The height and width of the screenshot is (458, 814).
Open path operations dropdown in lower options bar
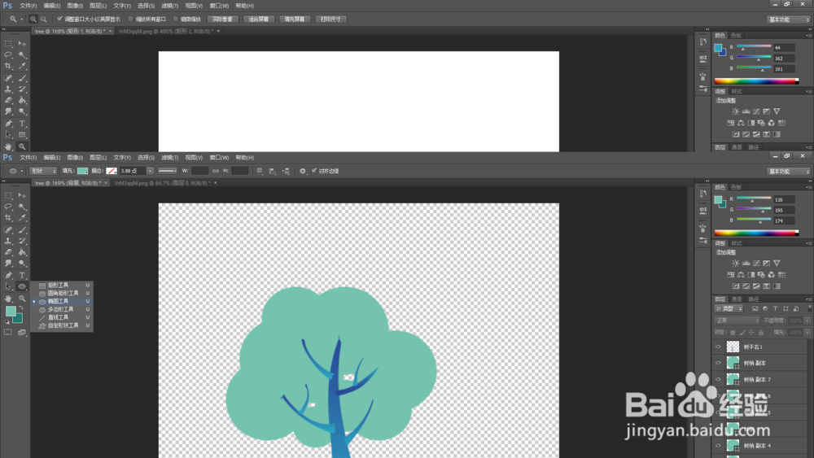(260, 171)
